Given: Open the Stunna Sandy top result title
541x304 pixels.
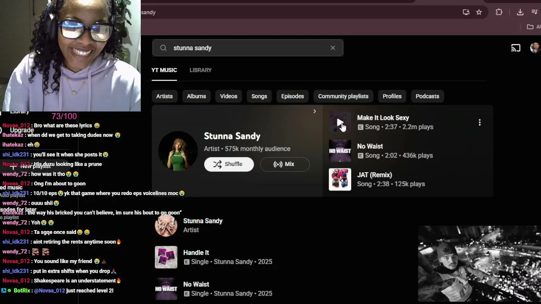Looking at the screenshot, I should click(x=232, y=136).
